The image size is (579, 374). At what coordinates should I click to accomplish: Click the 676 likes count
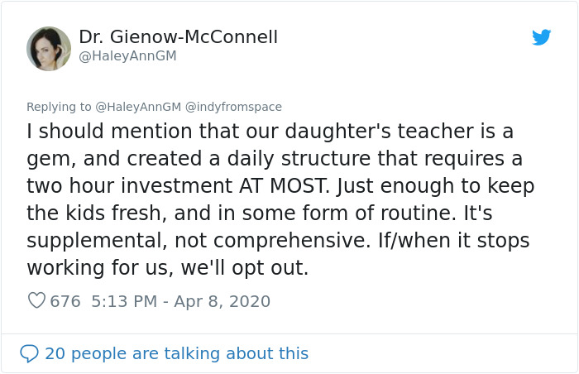point(65,301)
